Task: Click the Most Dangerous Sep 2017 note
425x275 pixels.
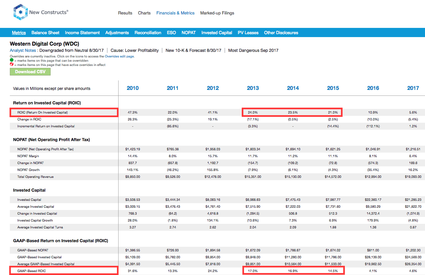Action: pos(253,50)
